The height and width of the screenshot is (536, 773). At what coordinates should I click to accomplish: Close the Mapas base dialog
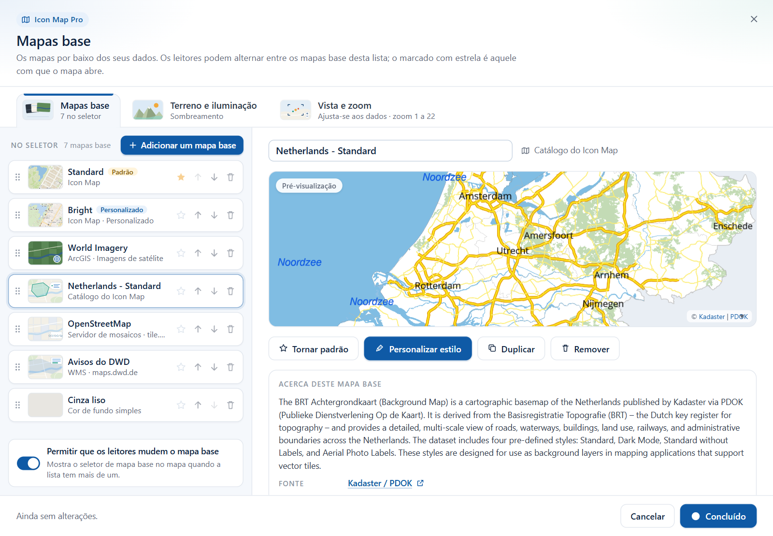(x=754, y=19)
